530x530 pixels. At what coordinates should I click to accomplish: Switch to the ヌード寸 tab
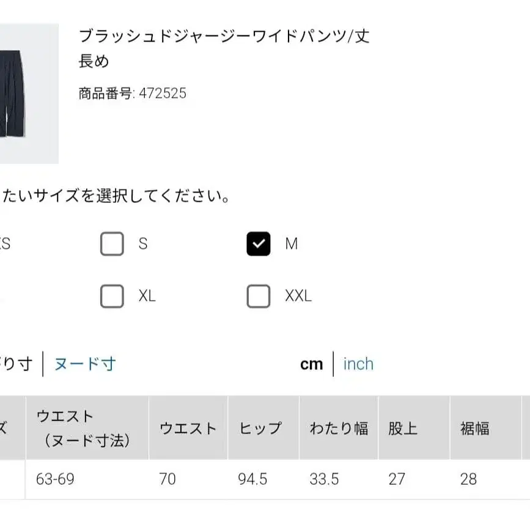pyautogui.click(x=85, y=364)
